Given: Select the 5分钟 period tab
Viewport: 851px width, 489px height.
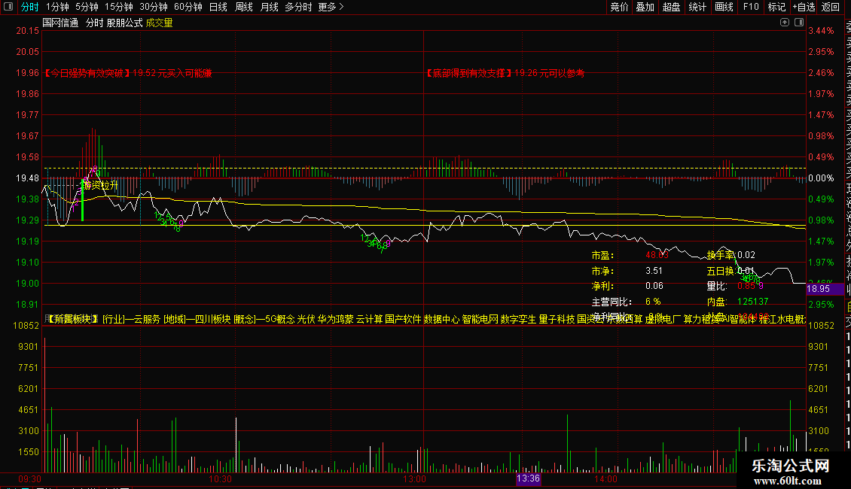Looking at the screenshot, I should pyautogui.click(x=87, y=7).
